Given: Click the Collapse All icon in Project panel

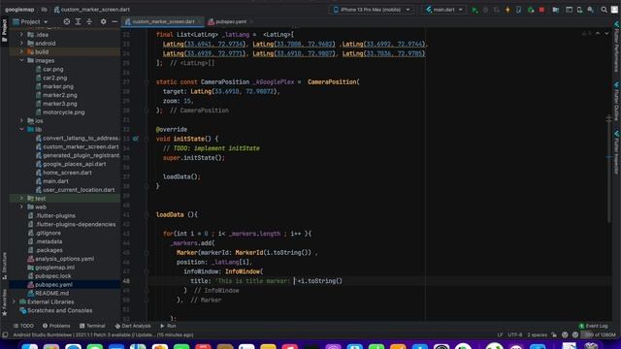Looking at the screenshot, I should click(x=89, y=21).
